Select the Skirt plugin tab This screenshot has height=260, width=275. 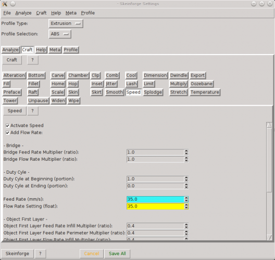click(x=97, y=92)
